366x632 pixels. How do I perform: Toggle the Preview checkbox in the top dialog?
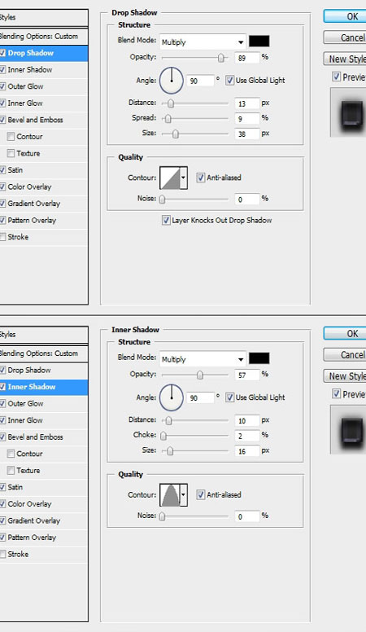[336, 77]
